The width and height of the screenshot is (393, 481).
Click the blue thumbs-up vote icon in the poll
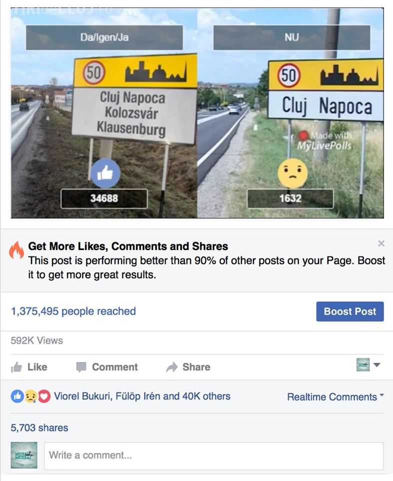[106, 173]
